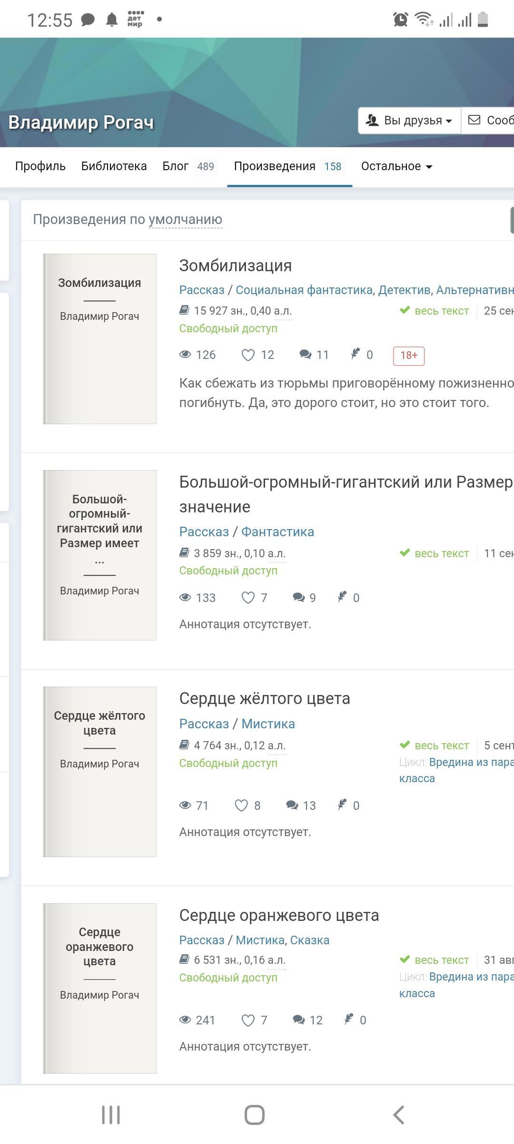Open Большой-огромный-гигантский story title
514x1144 pixels.
pos(346,494)
